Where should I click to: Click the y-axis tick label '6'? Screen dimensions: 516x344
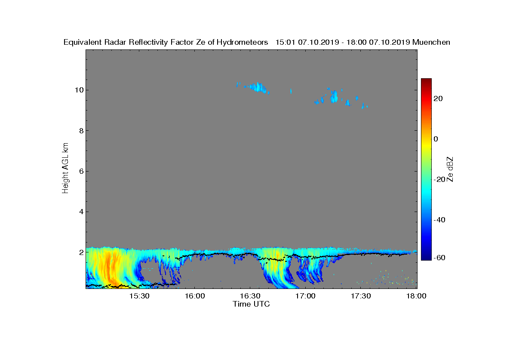pyautogui.click(x=81, y=171)
